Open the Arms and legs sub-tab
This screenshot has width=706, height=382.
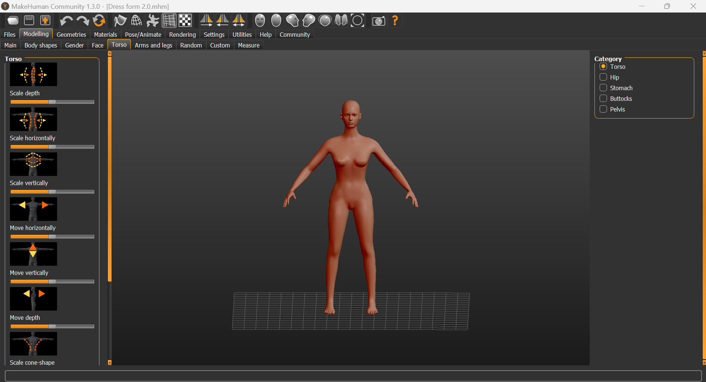[x=153, y=45]
